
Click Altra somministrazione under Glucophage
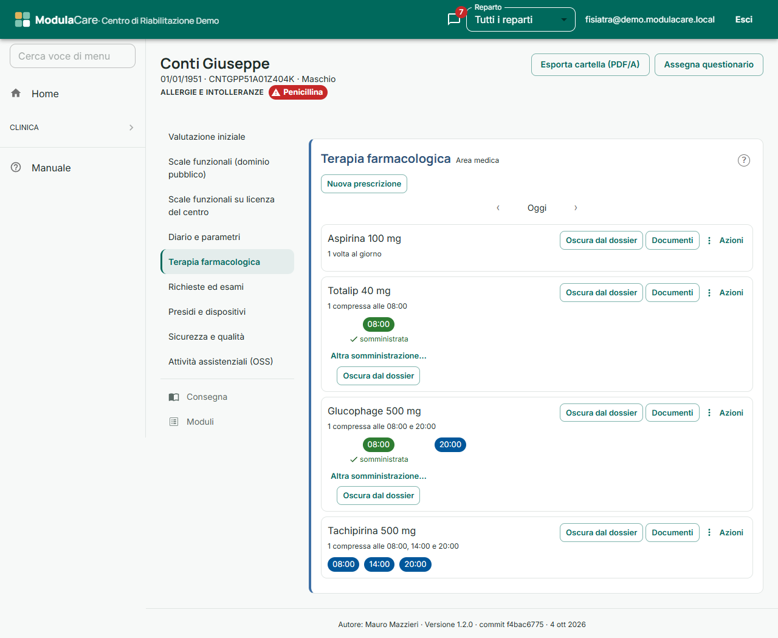[x=379, y=476]
